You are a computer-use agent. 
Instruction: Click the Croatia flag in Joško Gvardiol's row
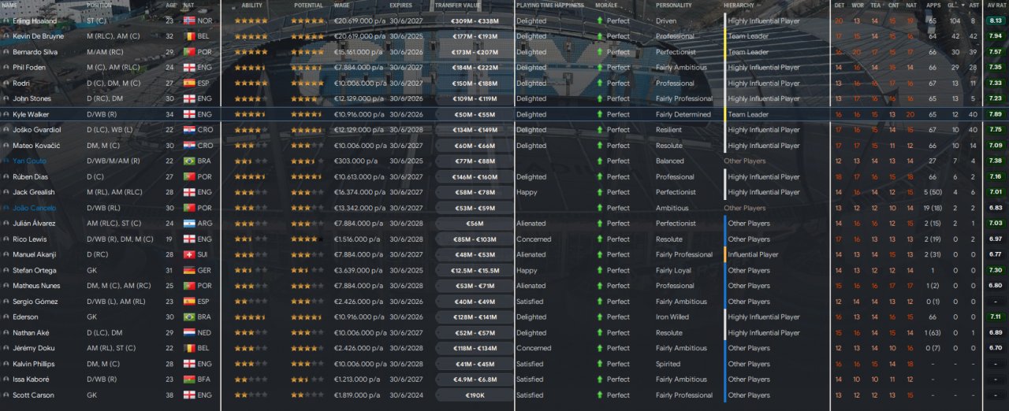188,130
